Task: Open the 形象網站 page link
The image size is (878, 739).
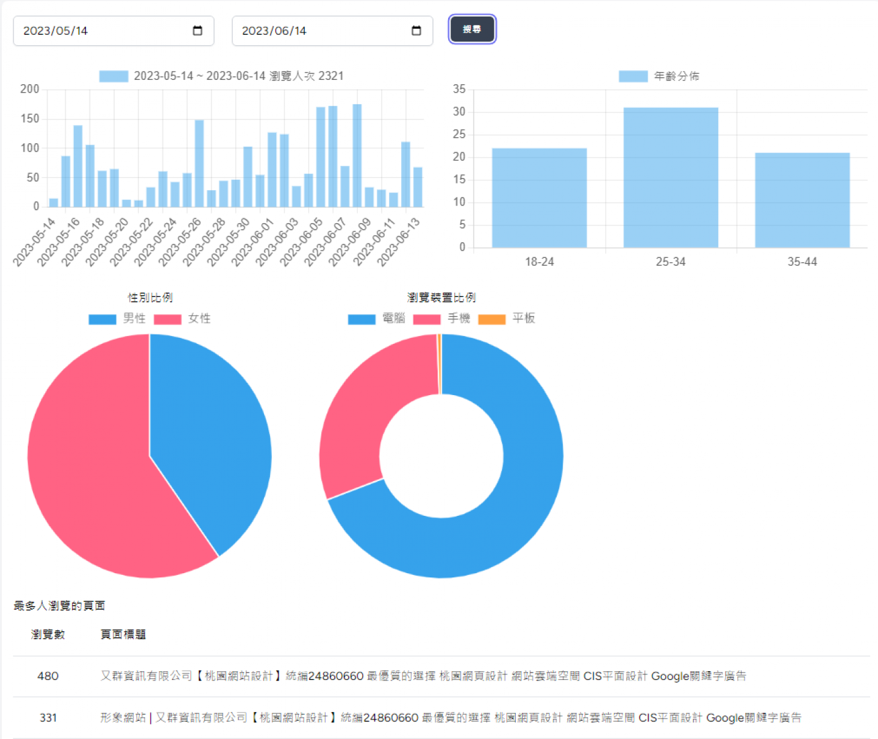Action: click(451, 718)
